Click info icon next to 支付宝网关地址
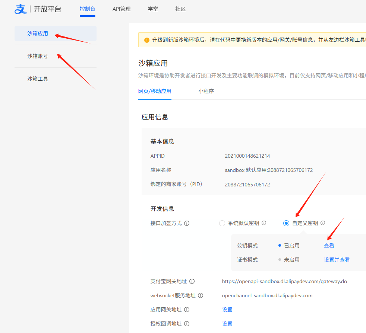 pos(192,281)
